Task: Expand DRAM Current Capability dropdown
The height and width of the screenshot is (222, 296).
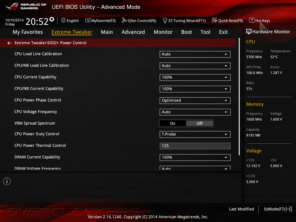Action: 195,158
